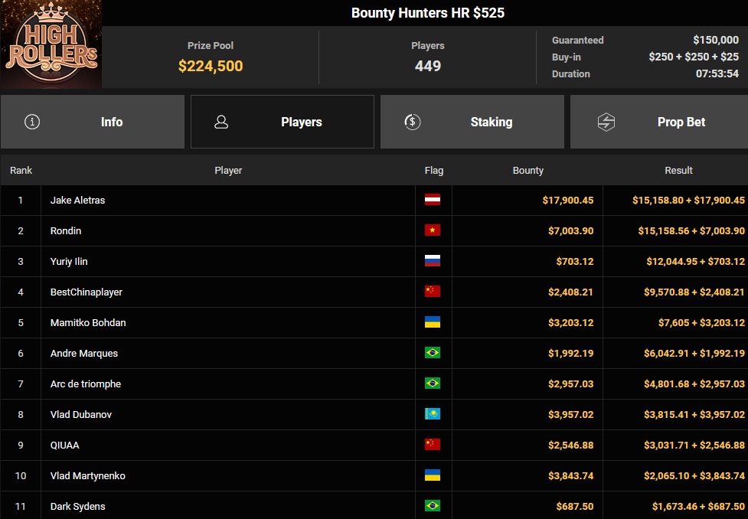Select player BestChinaplayer
Image resolution: width=748 pixels, height=519 pixels.
[x=87, y=292]
